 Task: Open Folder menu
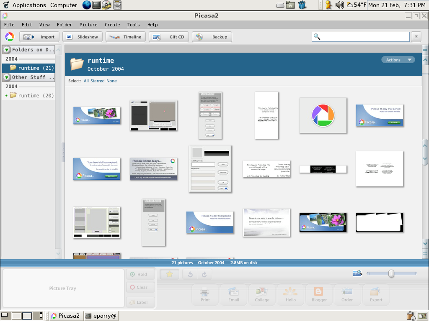[65, 25]
